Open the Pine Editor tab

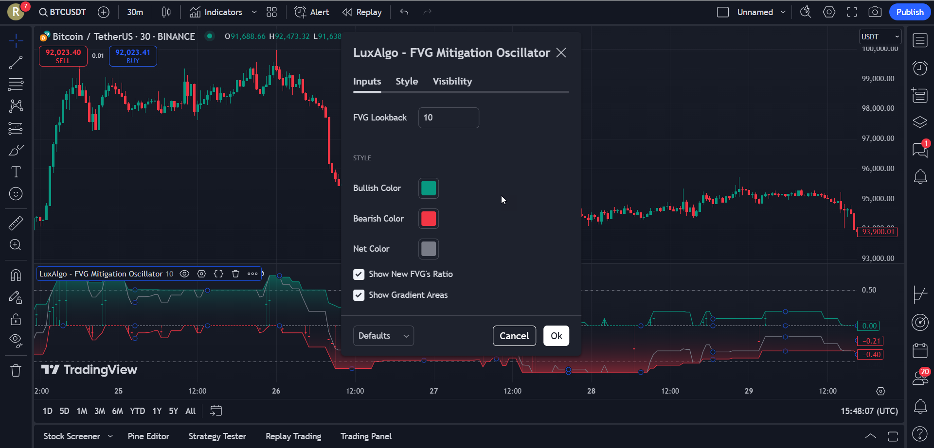tap(148, 436)
